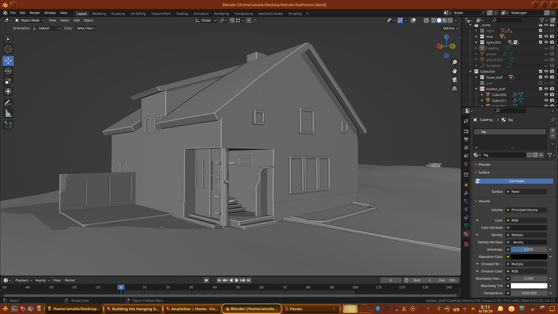
Task: Open the Object Mode dropdown
Action: 30,20
